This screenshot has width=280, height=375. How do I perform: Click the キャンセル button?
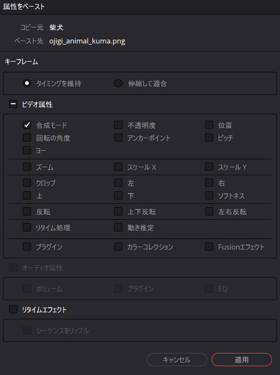(x=177, y=359)
